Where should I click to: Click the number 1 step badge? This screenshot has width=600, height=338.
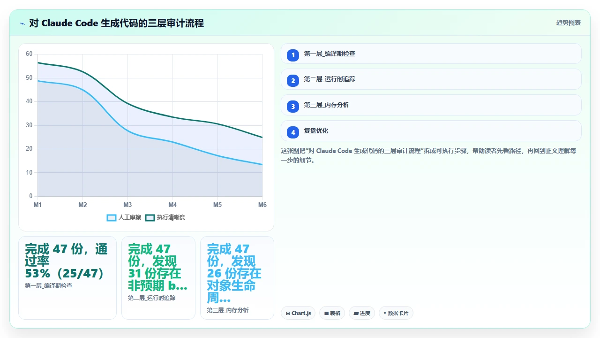click(293, 55)
